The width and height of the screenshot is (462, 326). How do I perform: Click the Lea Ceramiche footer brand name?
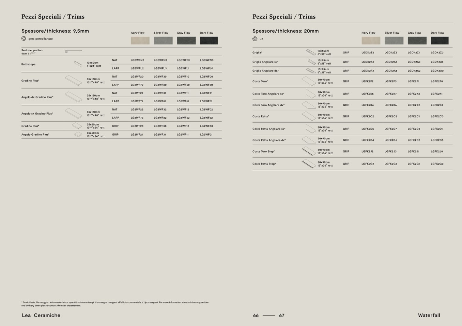(x=41, y=315)
